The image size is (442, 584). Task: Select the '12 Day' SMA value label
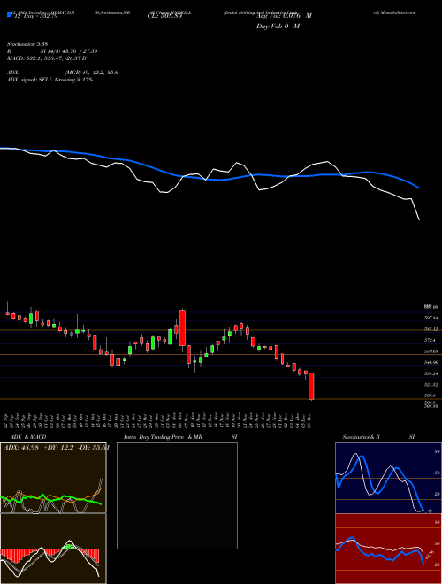[36, 16]
